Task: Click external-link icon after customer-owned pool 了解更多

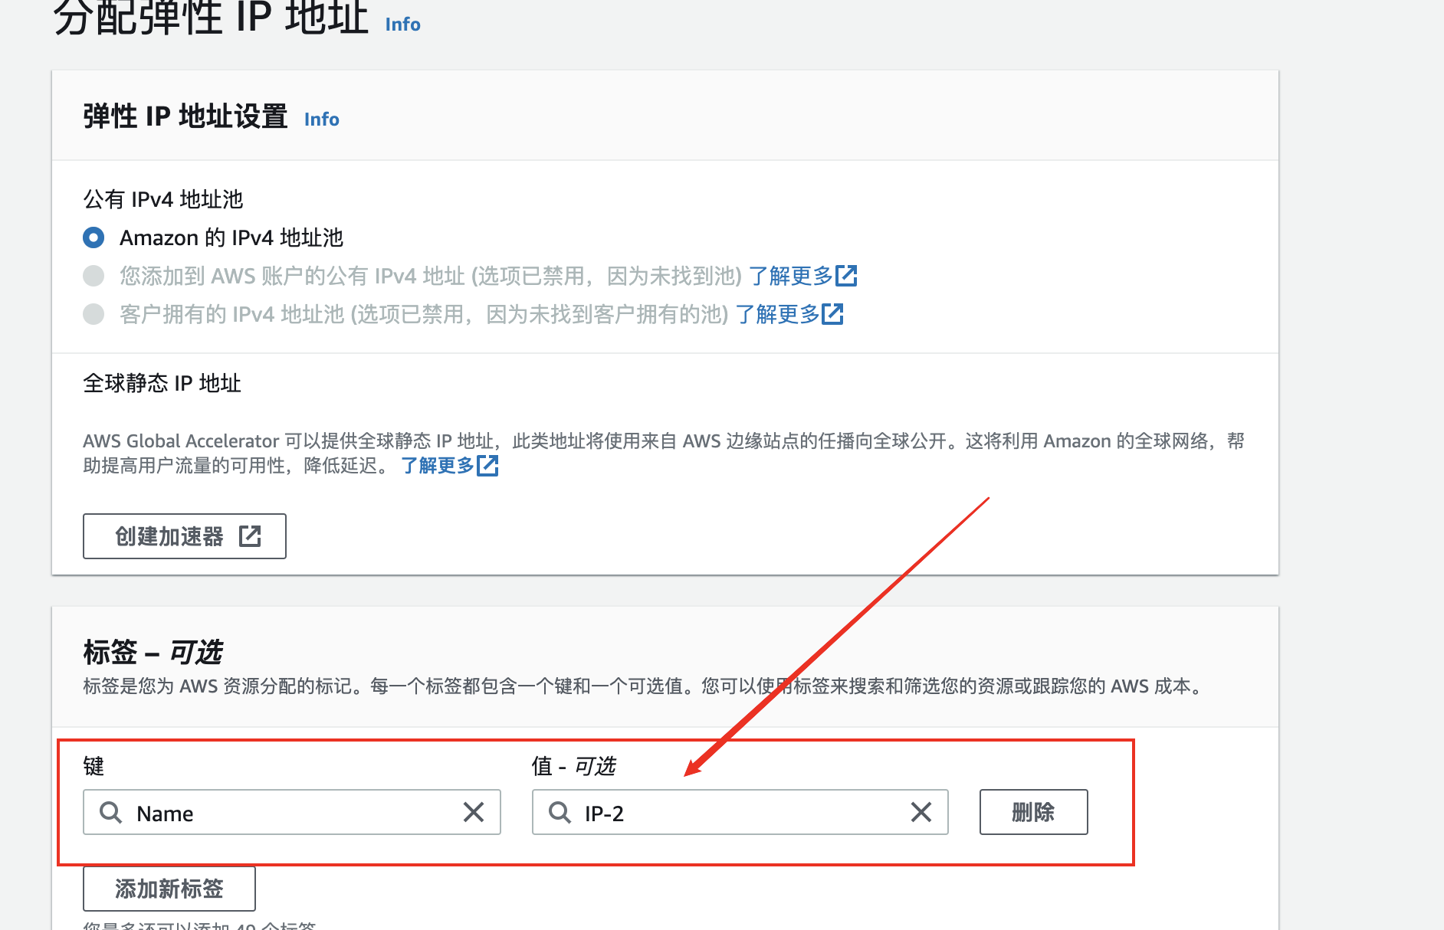Action: click(832, 314)
